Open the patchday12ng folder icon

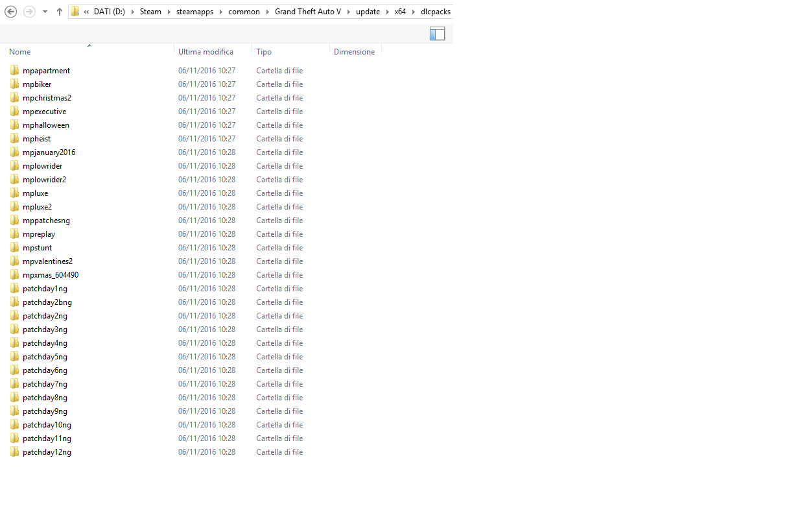coord(14,452)
